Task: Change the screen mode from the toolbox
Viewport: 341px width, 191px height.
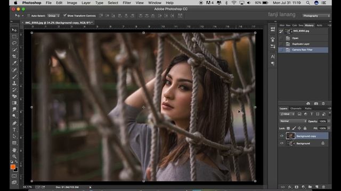Action: pos(14,183)
